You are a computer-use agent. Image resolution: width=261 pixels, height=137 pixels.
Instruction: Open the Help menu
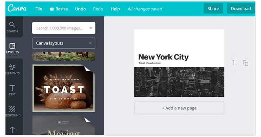coord(115,9)
